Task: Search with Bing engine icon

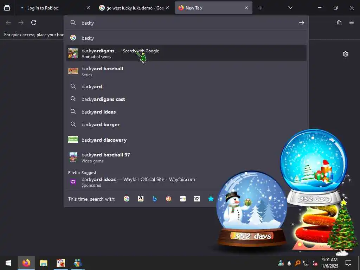Action: click(x=155, y=199)
